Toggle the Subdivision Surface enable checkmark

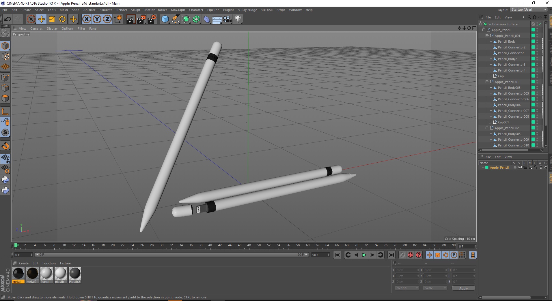tap(540, 24)
